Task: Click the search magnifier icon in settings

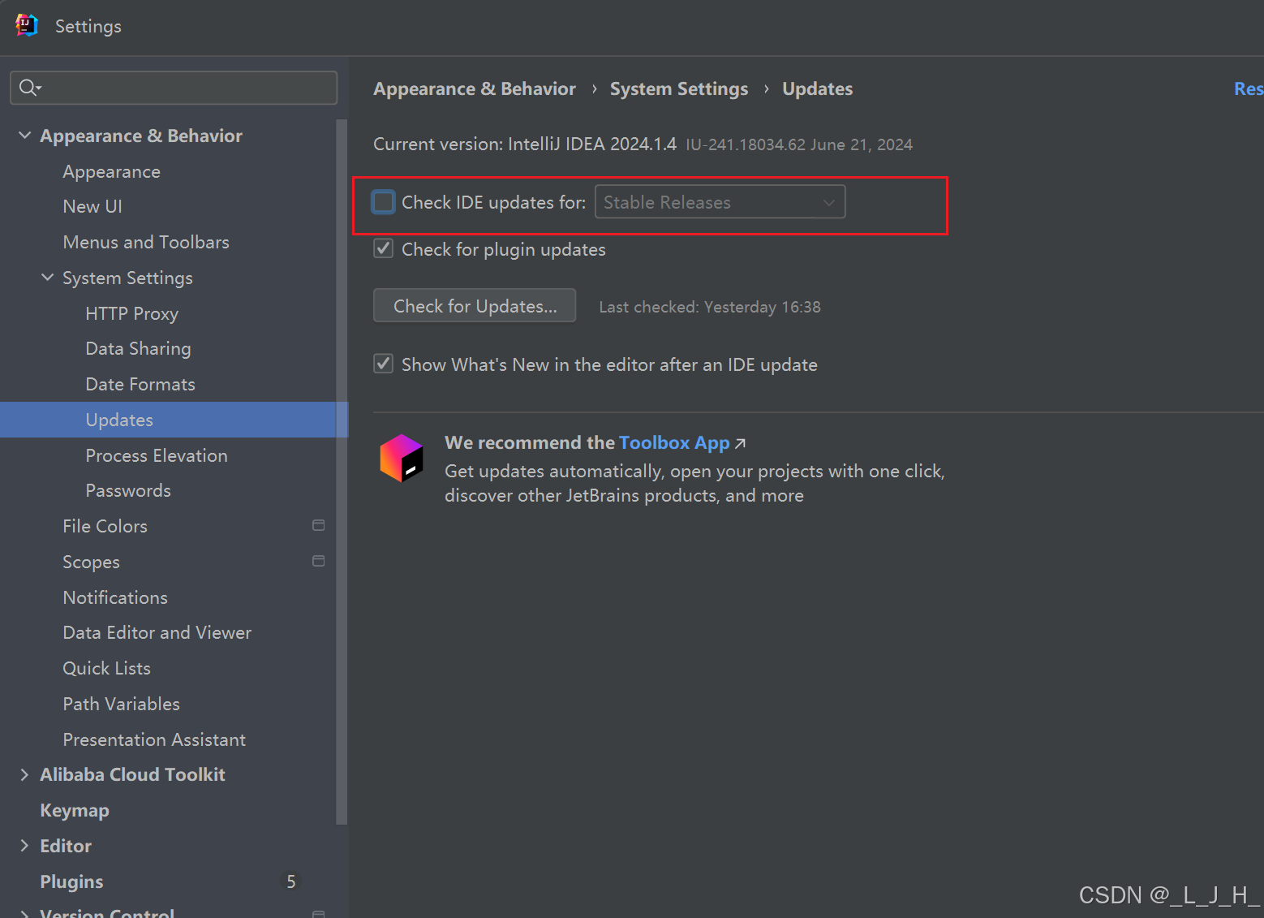Action: 30,88
